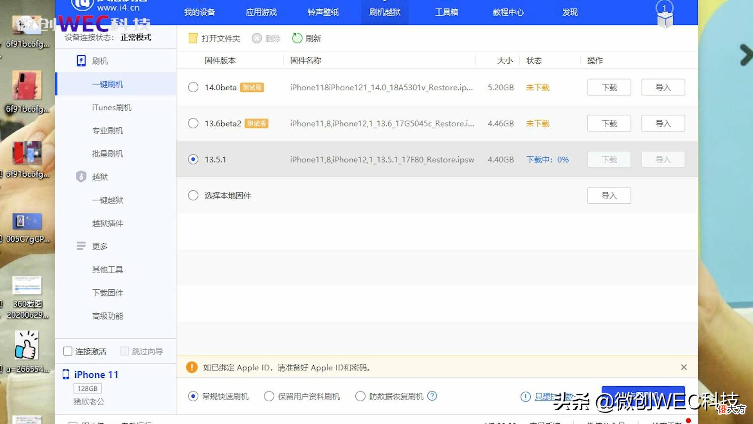Click 导入 button in the 13.5.1 row

(x=663, y=159)
